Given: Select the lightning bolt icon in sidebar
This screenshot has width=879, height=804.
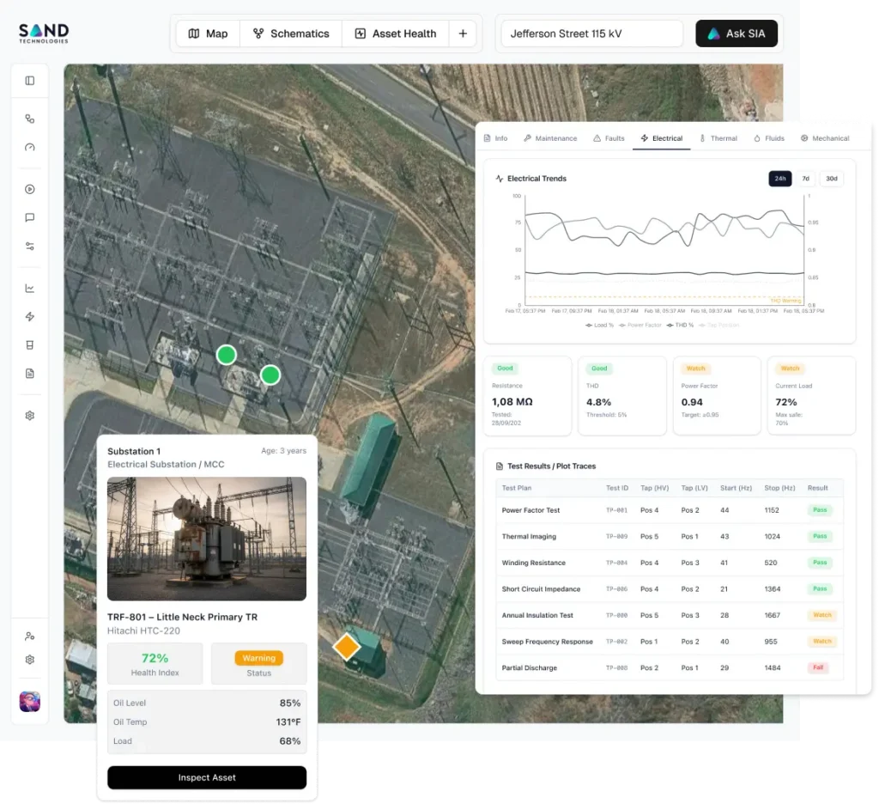Looking at the screenshot, I should pos(30,317).
